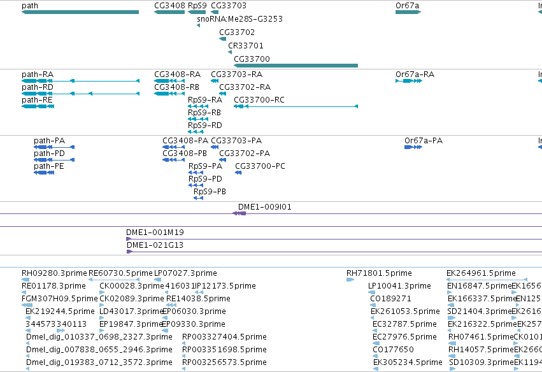
Task: Select the CG3408-RA transcript
Action: [x=169, y=81]
